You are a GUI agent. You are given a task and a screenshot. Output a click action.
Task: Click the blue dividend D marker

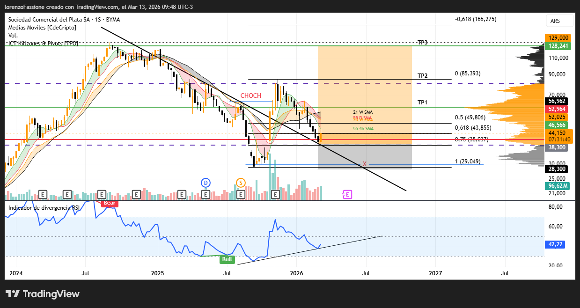(206, 183)
